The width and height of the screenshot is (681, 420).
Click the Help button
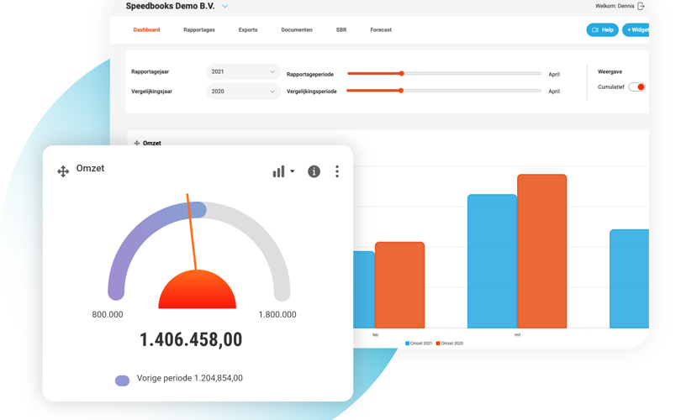point(602,30)
